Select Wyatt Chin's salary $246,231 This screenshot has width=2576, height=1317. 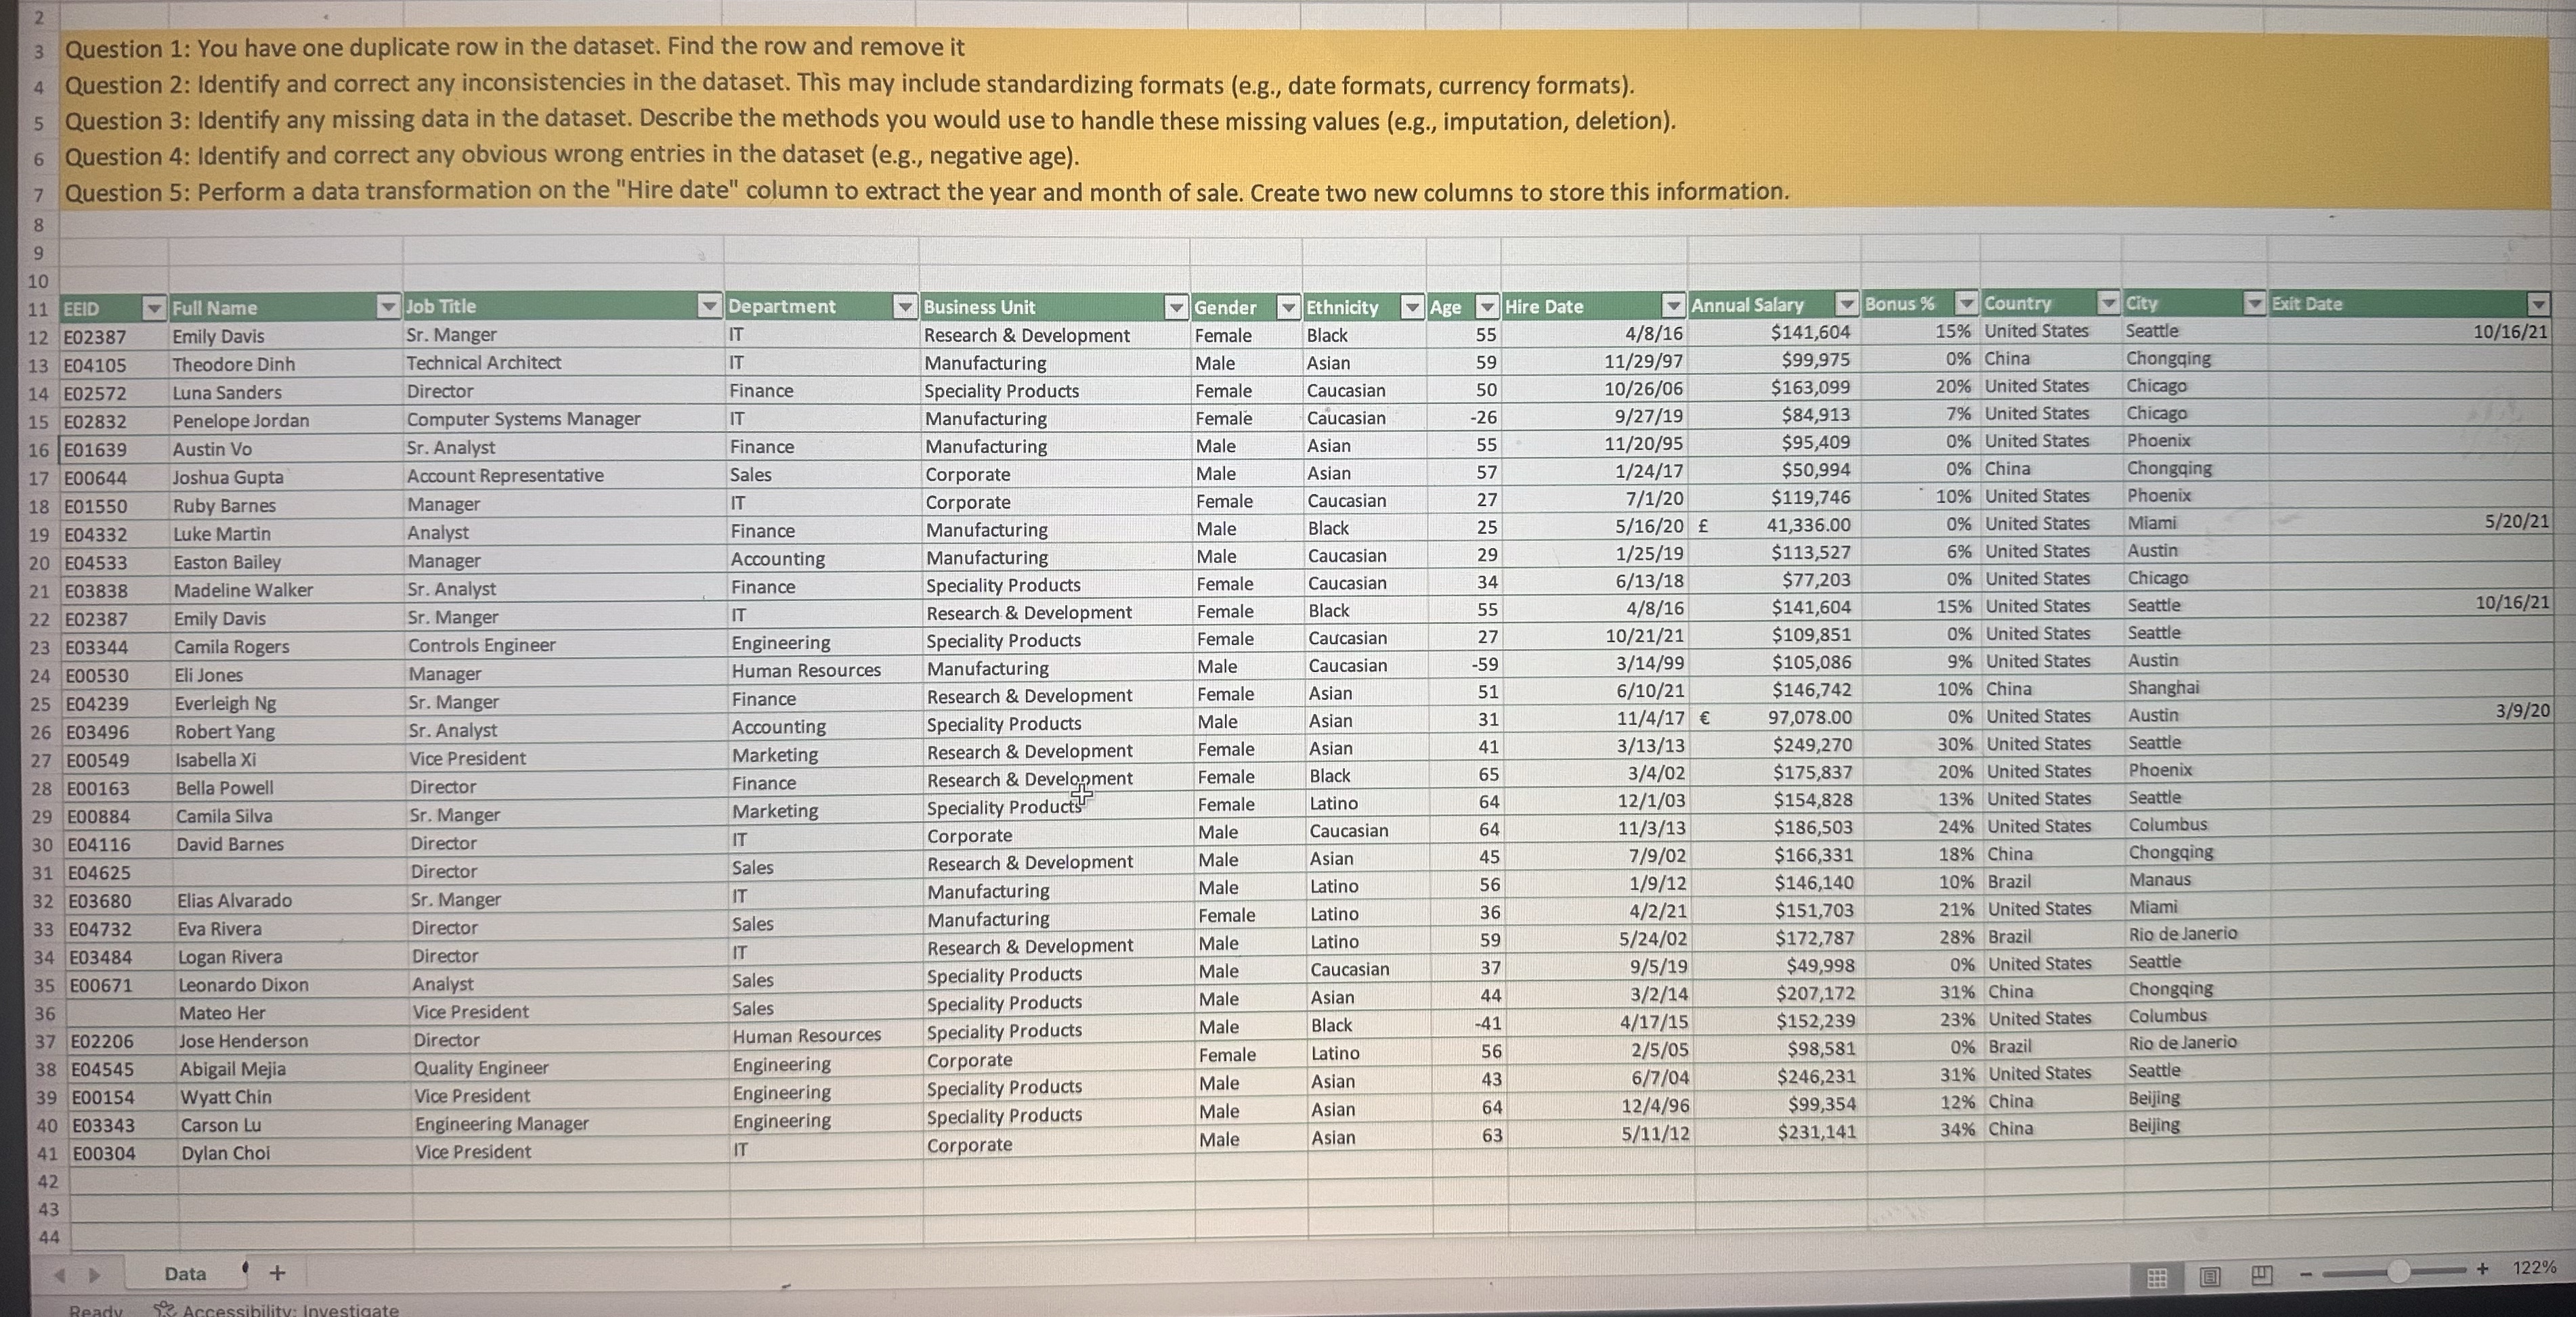point(1780,1077)
